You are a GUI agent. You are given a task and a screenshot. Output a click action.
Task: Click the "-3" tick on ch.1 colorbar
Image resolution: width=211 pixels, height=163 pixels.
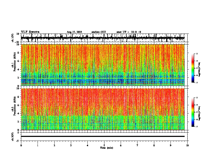pos(197,54)
